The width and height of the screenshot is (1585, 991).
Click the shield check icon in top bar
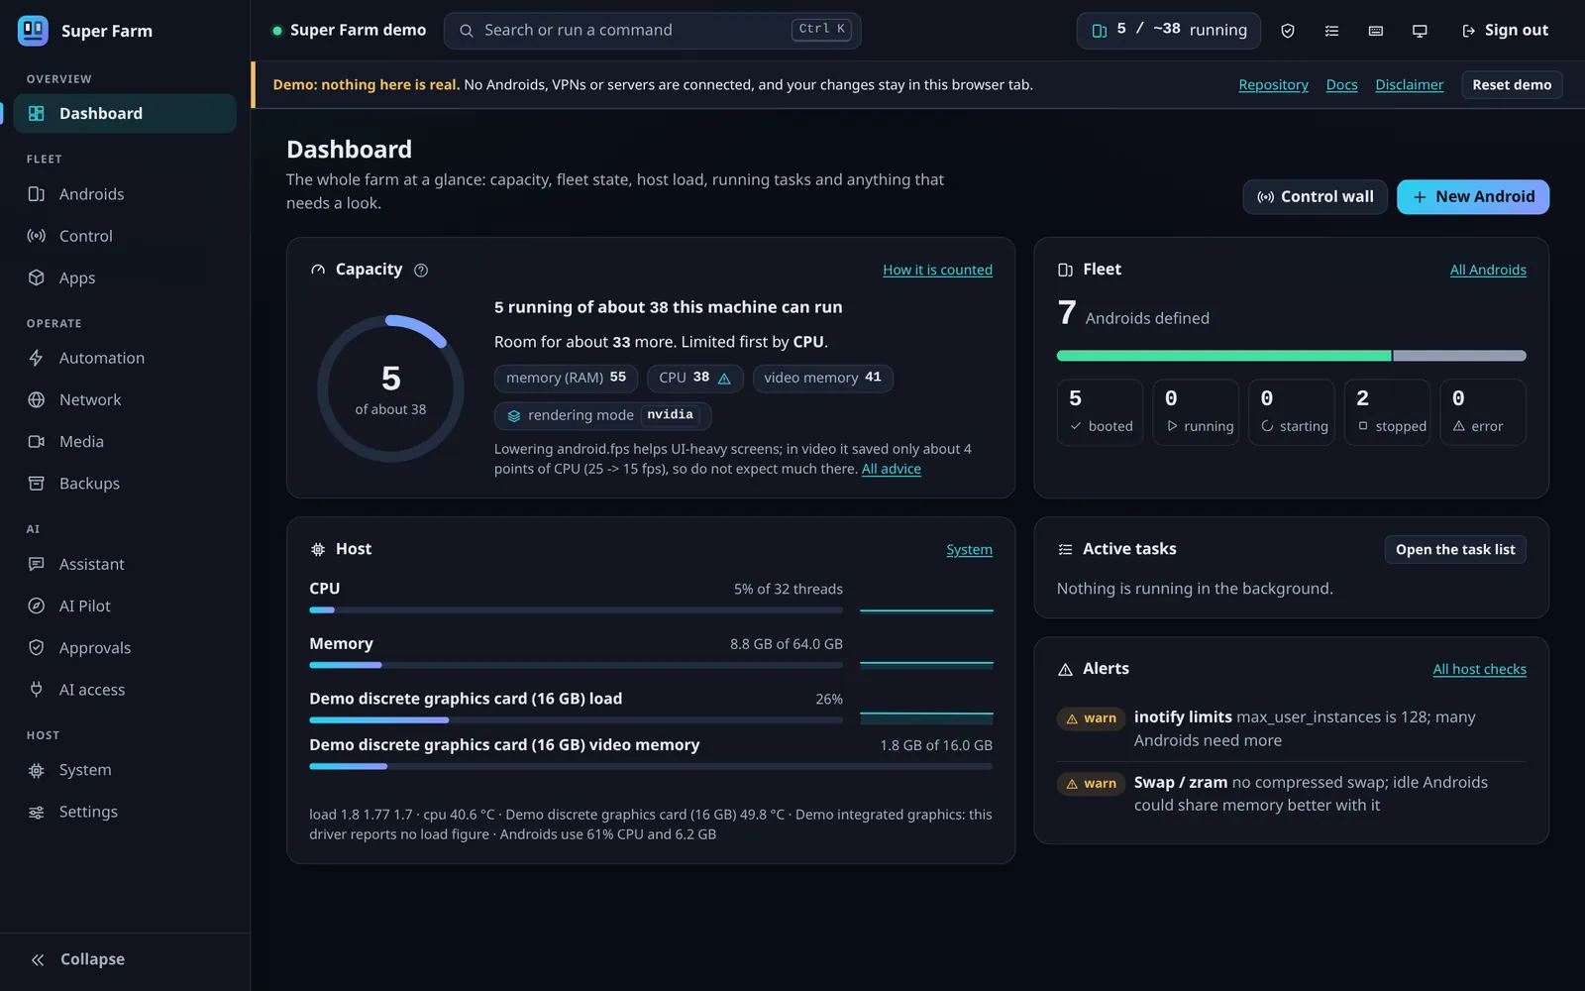click(1288, 31)
